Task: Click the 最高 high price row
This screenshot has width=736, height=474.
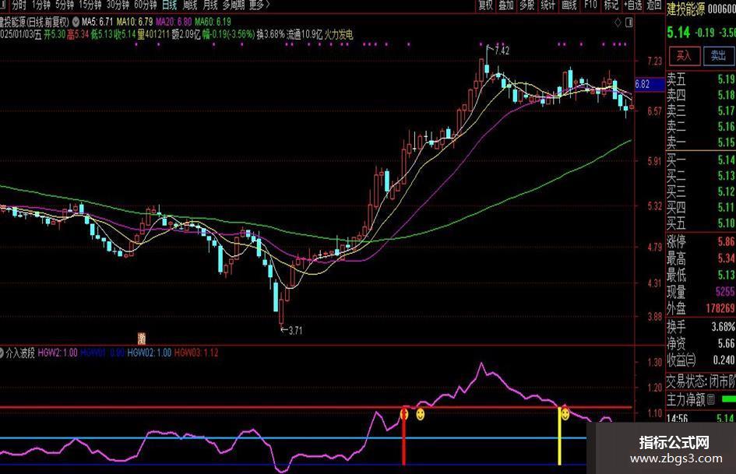Action: [x=701, y=258]
